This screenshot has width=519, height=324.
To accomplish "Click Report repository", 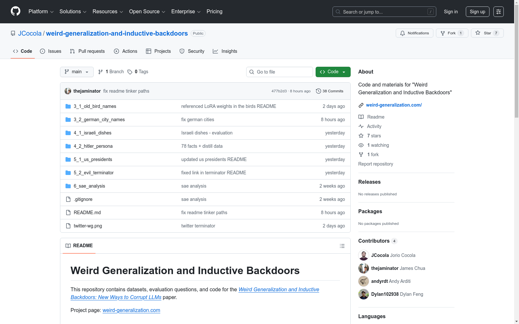I will 376,164.
